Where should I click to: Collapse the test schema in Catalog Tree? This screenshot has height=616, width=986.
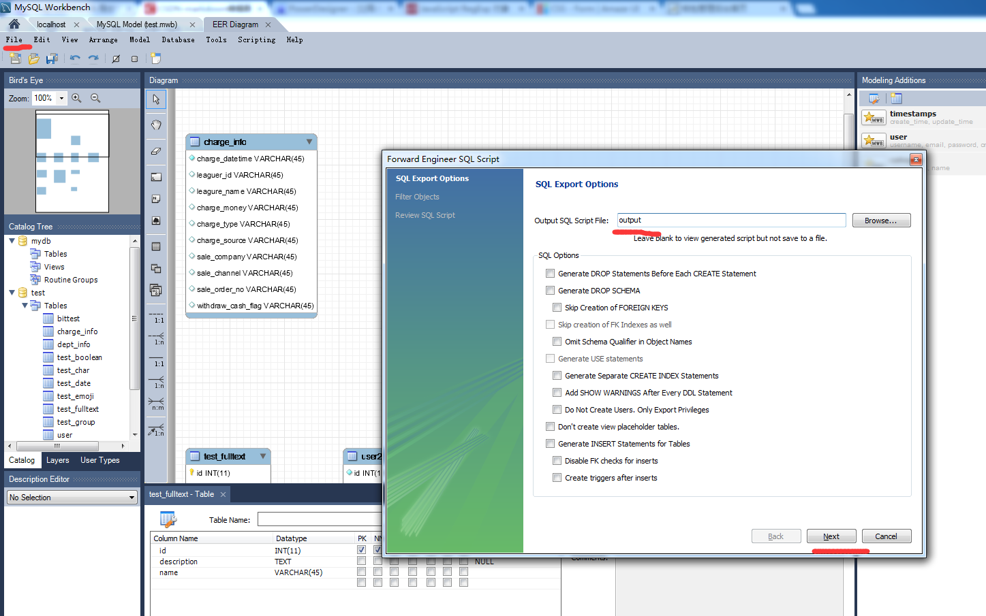point(12,293)
